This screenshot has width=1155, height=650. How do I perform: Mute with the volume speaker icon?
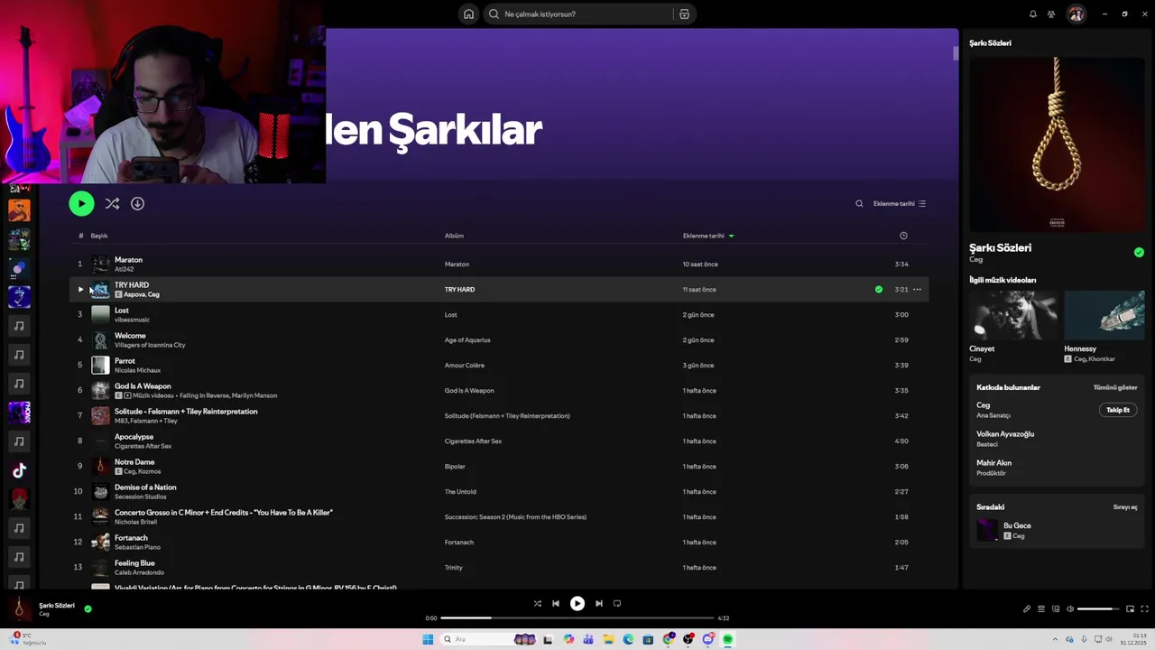pyautogui.click(x=1070, y=608)
